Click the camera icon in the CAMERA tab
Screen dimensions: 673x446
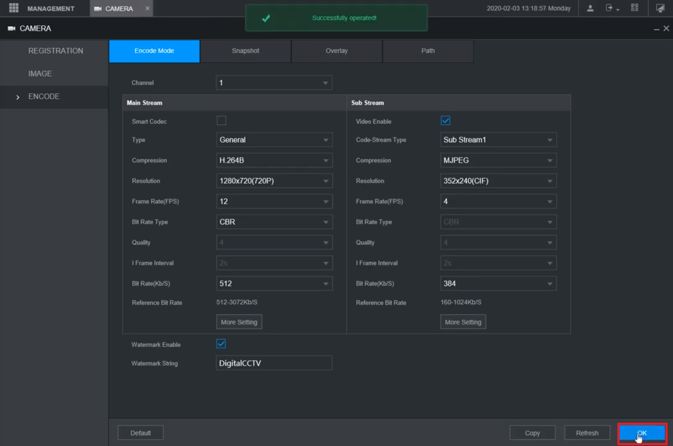[x=98, y=9]
